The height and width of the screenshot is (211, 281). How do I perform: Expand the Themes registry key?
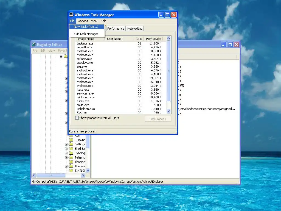(x=66, y=166)
